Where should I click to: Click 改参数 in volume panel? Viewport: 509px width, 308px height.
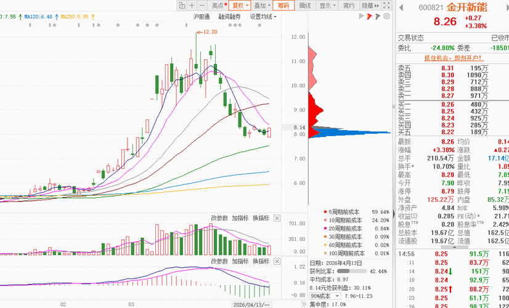(x=219, y=218)
